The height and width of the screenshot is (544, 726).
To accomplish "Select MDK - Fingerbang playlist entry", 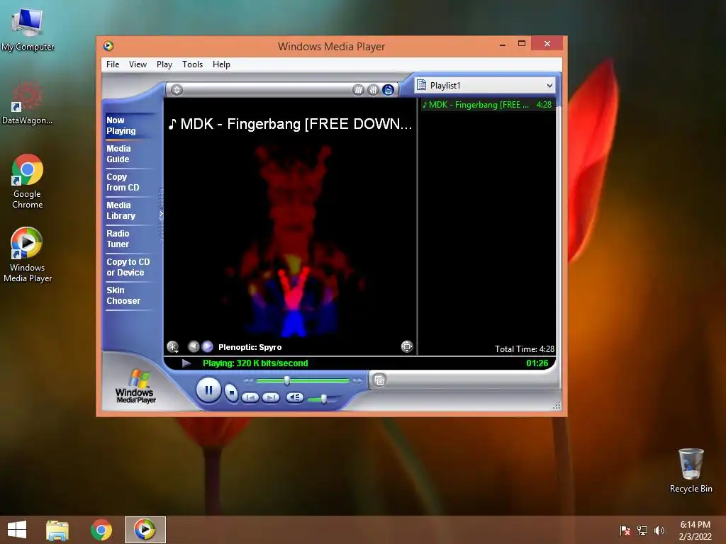I will (486, 105).
